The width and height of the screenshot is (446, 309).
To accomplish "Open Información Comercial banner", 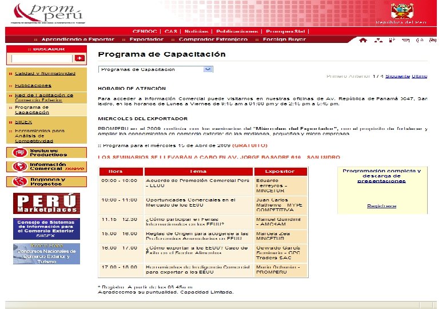I will (47, 167).
